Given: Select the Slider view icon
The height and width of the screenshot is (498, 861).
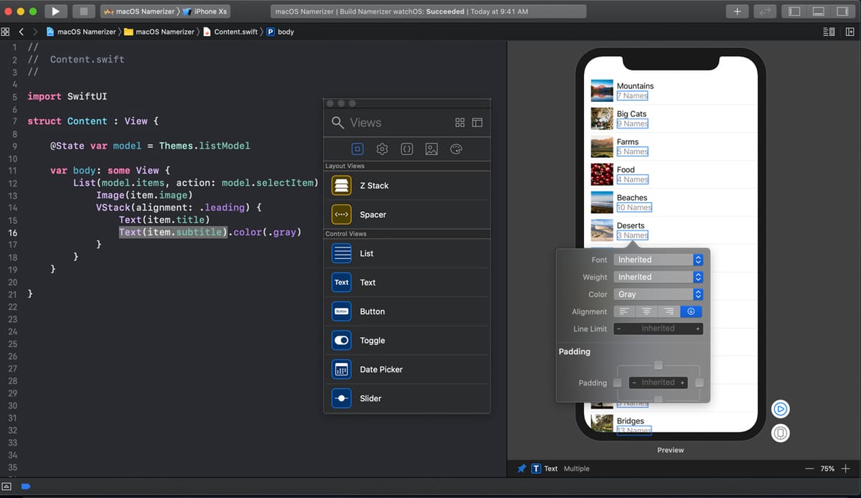Looking at the screenshot, I should [342, 398].
